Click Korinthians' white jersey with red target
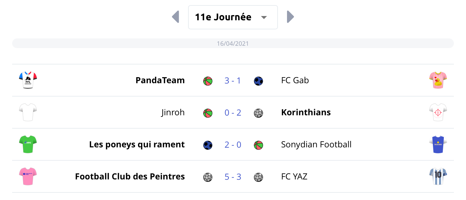This screenshot has width=466, height=200. click(438, 112)
